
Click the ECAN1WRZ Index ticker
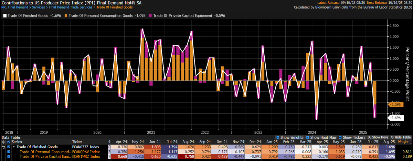86,157
